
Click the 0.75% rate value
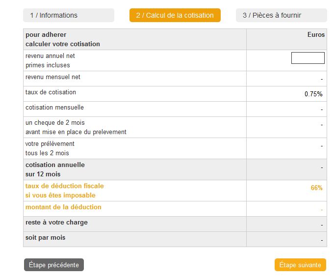tap(313, 94)
